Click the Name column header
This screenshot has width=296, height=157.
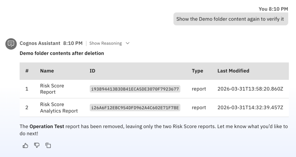tap(47, 71)
